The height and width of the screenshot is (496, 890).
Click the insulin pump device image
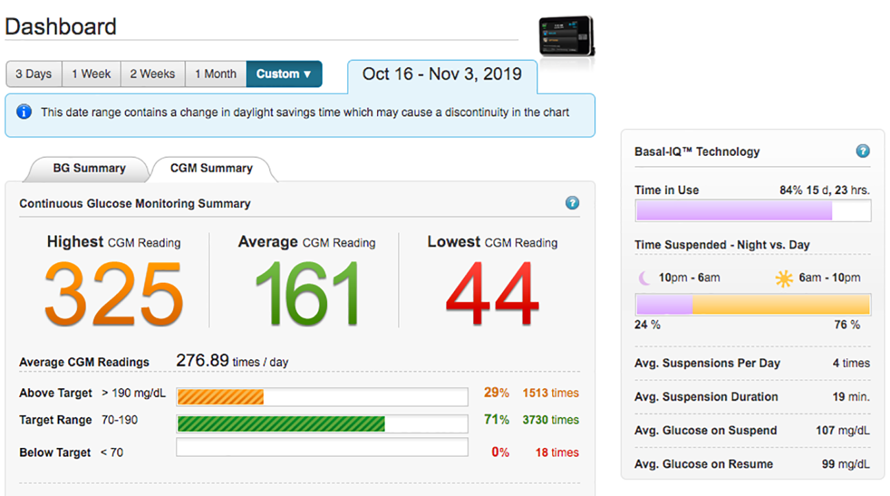point(567,36)
